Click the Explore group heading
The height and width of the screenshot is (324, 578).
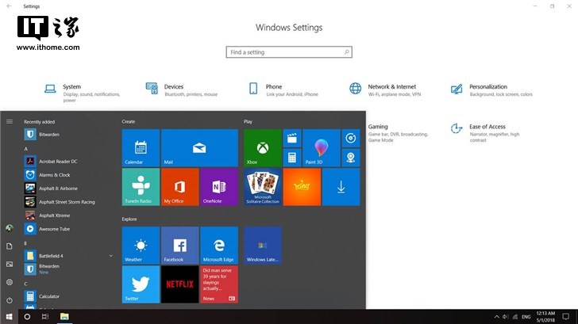[x=129, y=219]
